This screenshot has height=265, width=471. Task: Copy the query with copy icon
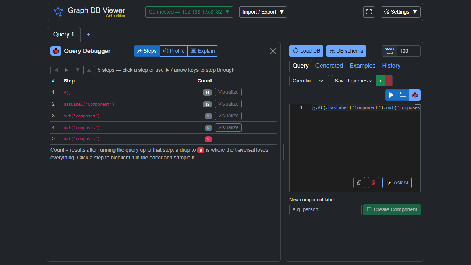click(359, 183)
